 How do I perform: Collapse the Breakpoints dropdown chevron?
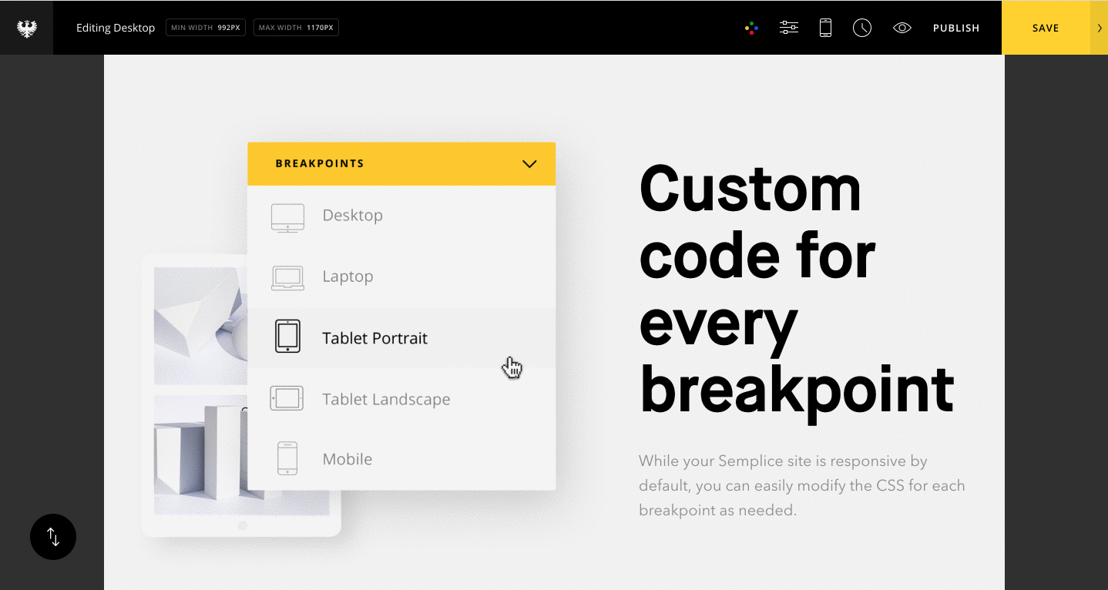[x=529, y=163]
